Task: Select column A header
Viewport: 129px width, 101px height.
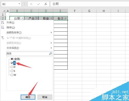Action: pos(8,11)
